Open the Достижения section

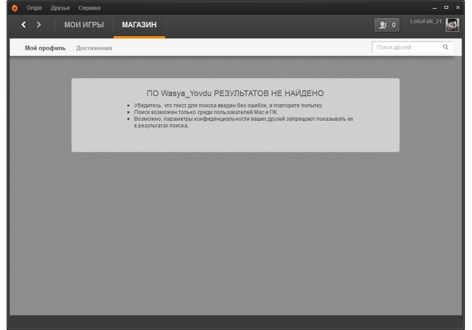[94, 48]
